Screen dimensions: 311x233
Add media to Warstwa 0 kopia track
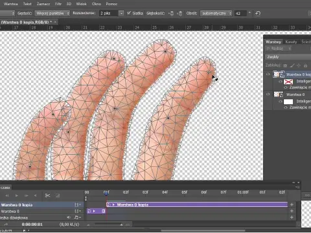point(292,205)
